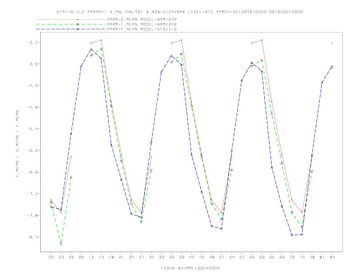Select green legend entry PARM=F_MEAN MODEL=NAM/242

click(142, 24)
